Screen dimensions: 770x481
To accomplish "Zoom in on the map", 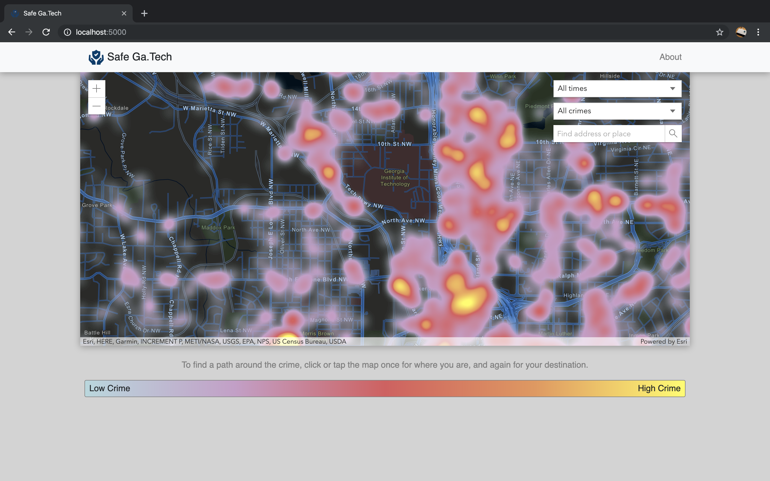I will pyautogui.click(x=97, y=89).
